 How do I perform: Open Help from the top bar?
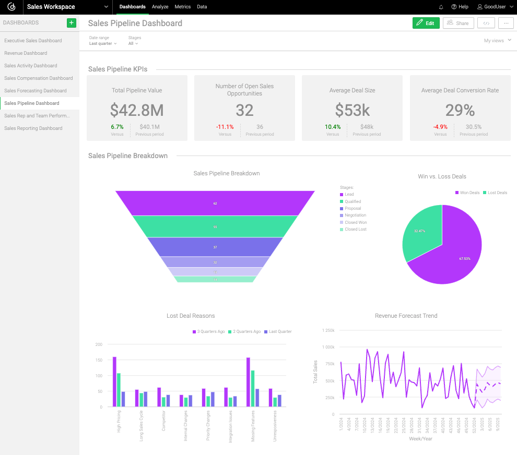[x=459, y=7]
